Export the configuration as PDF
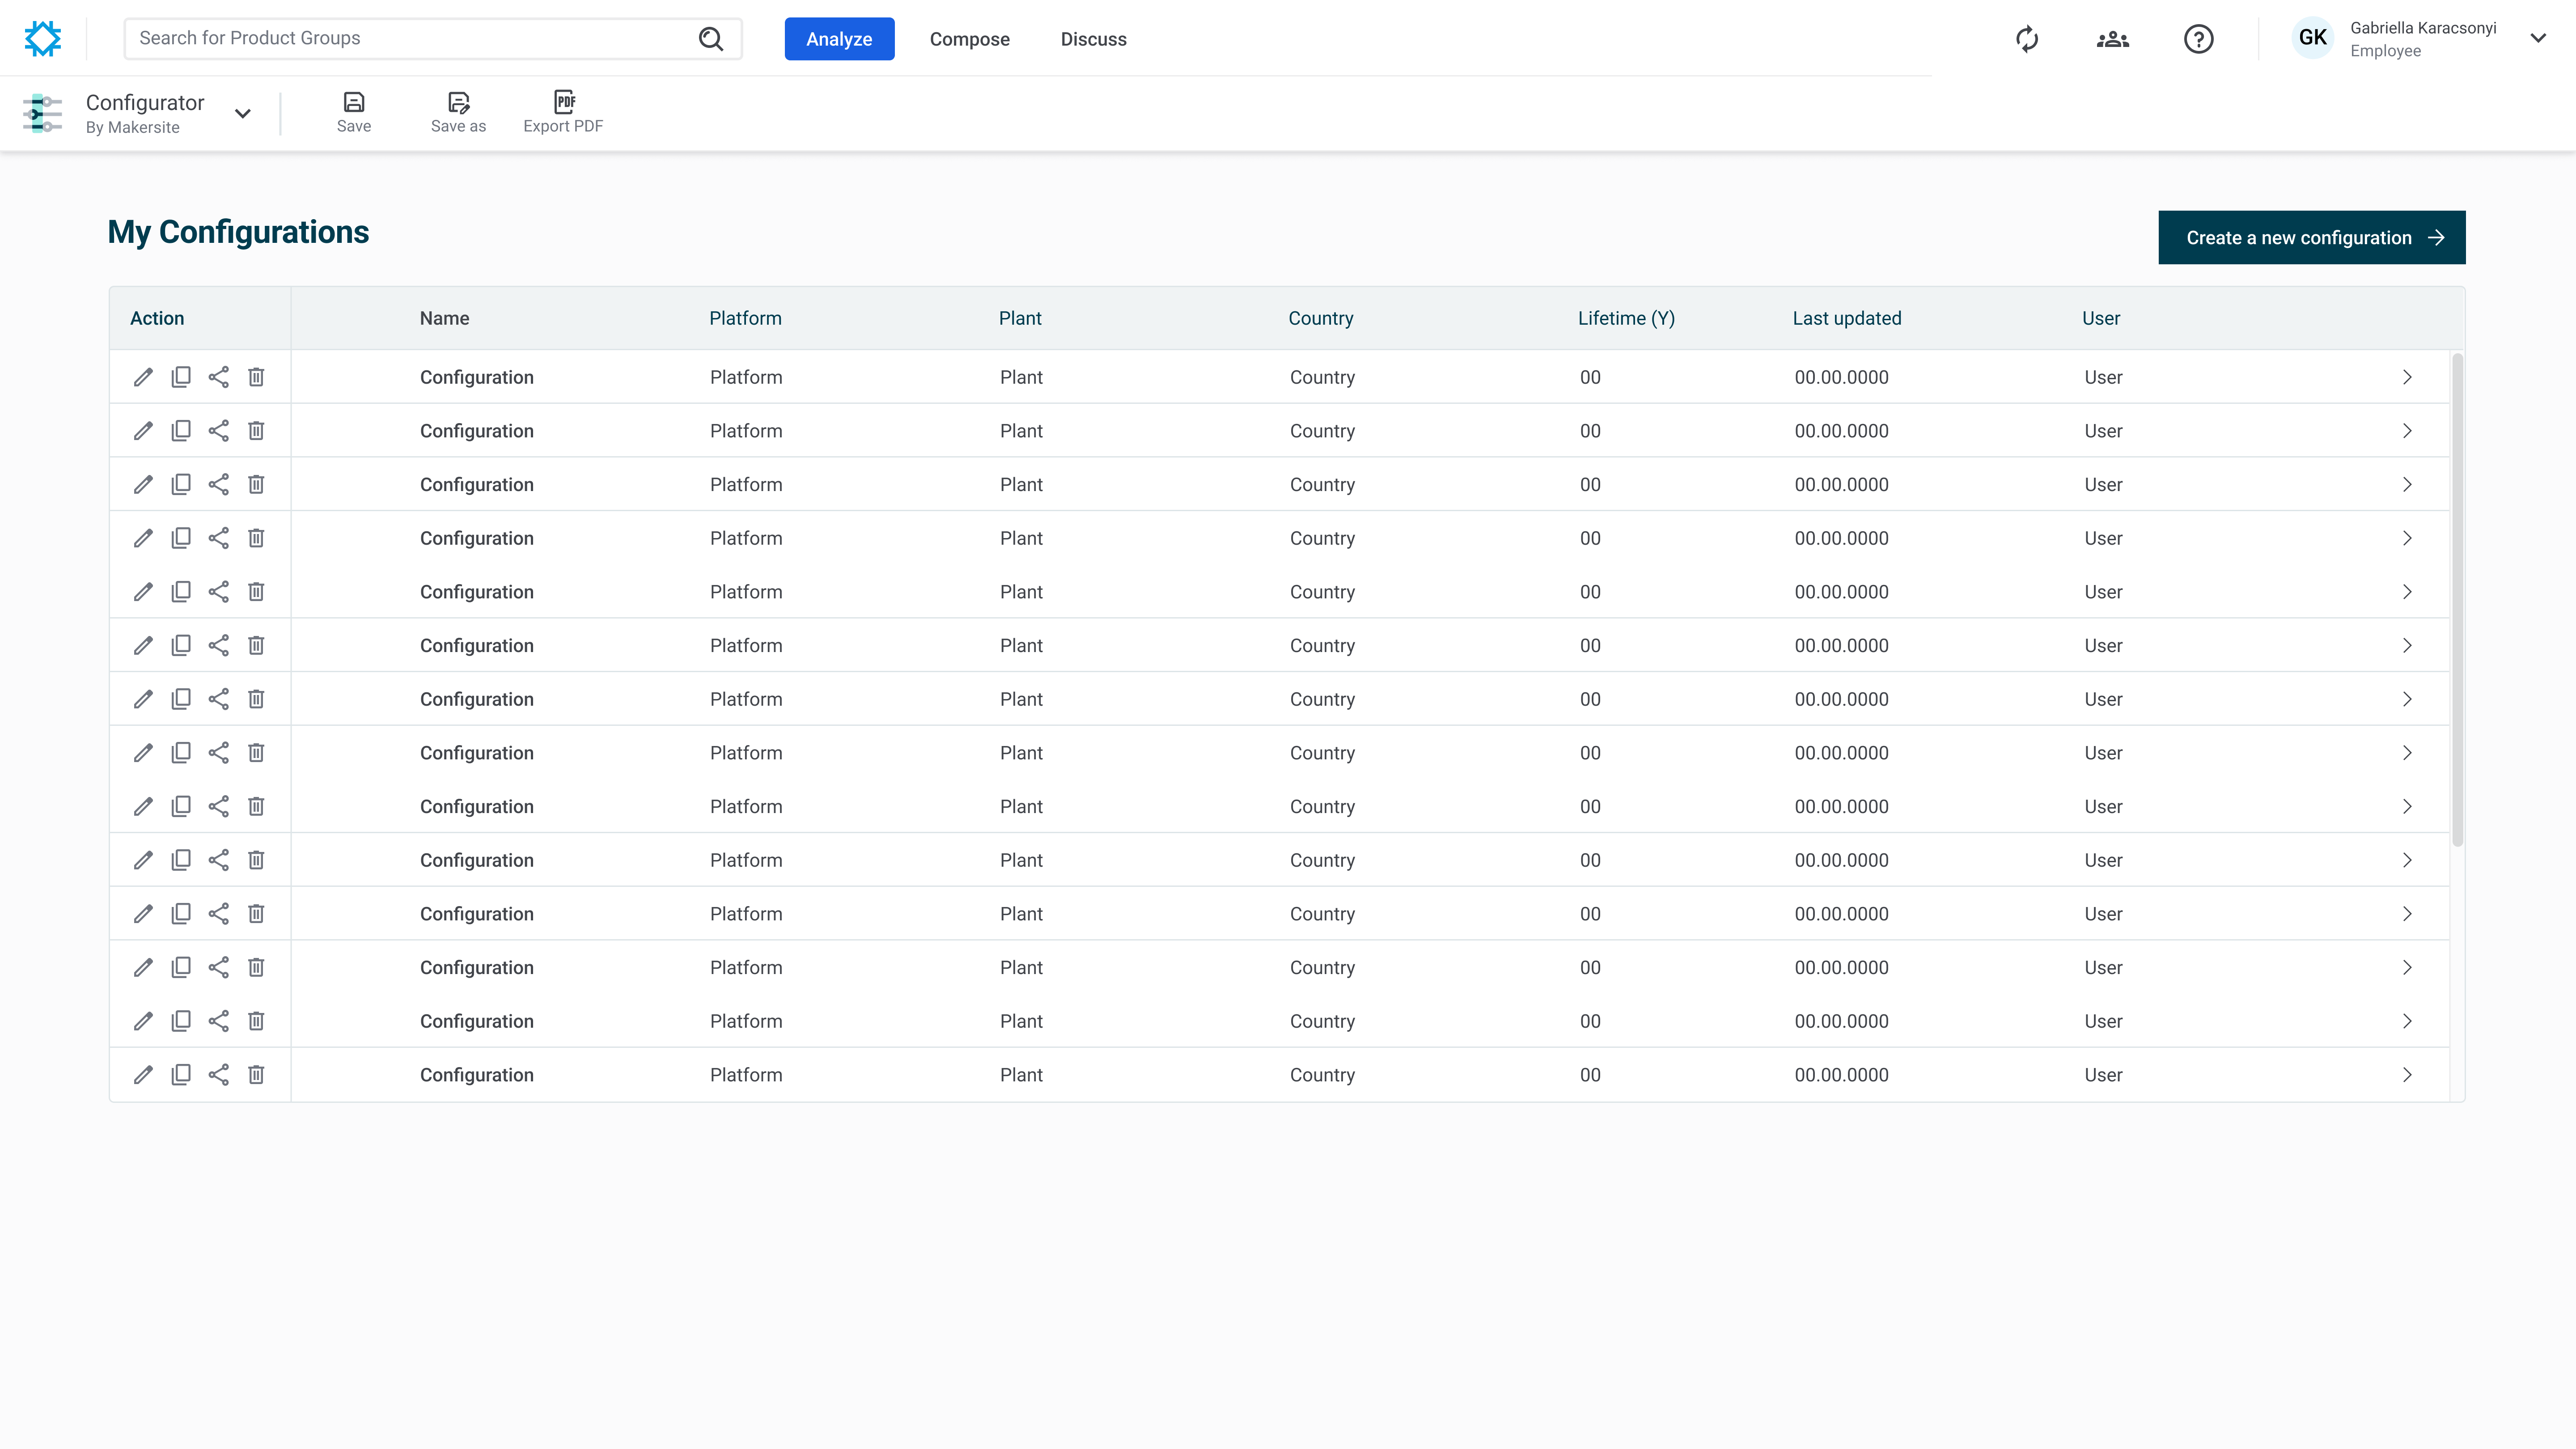2576x1449 pixels. coord(563,112)
